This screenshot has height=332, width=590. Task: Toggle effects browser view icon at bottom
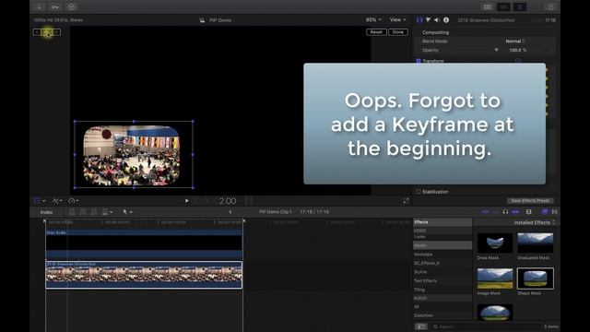[421, 326]
